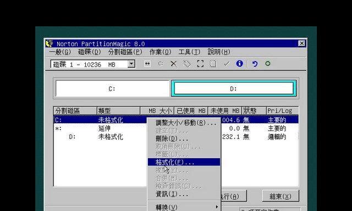Click the Pri/Log column header

click(x=282, y=110)
